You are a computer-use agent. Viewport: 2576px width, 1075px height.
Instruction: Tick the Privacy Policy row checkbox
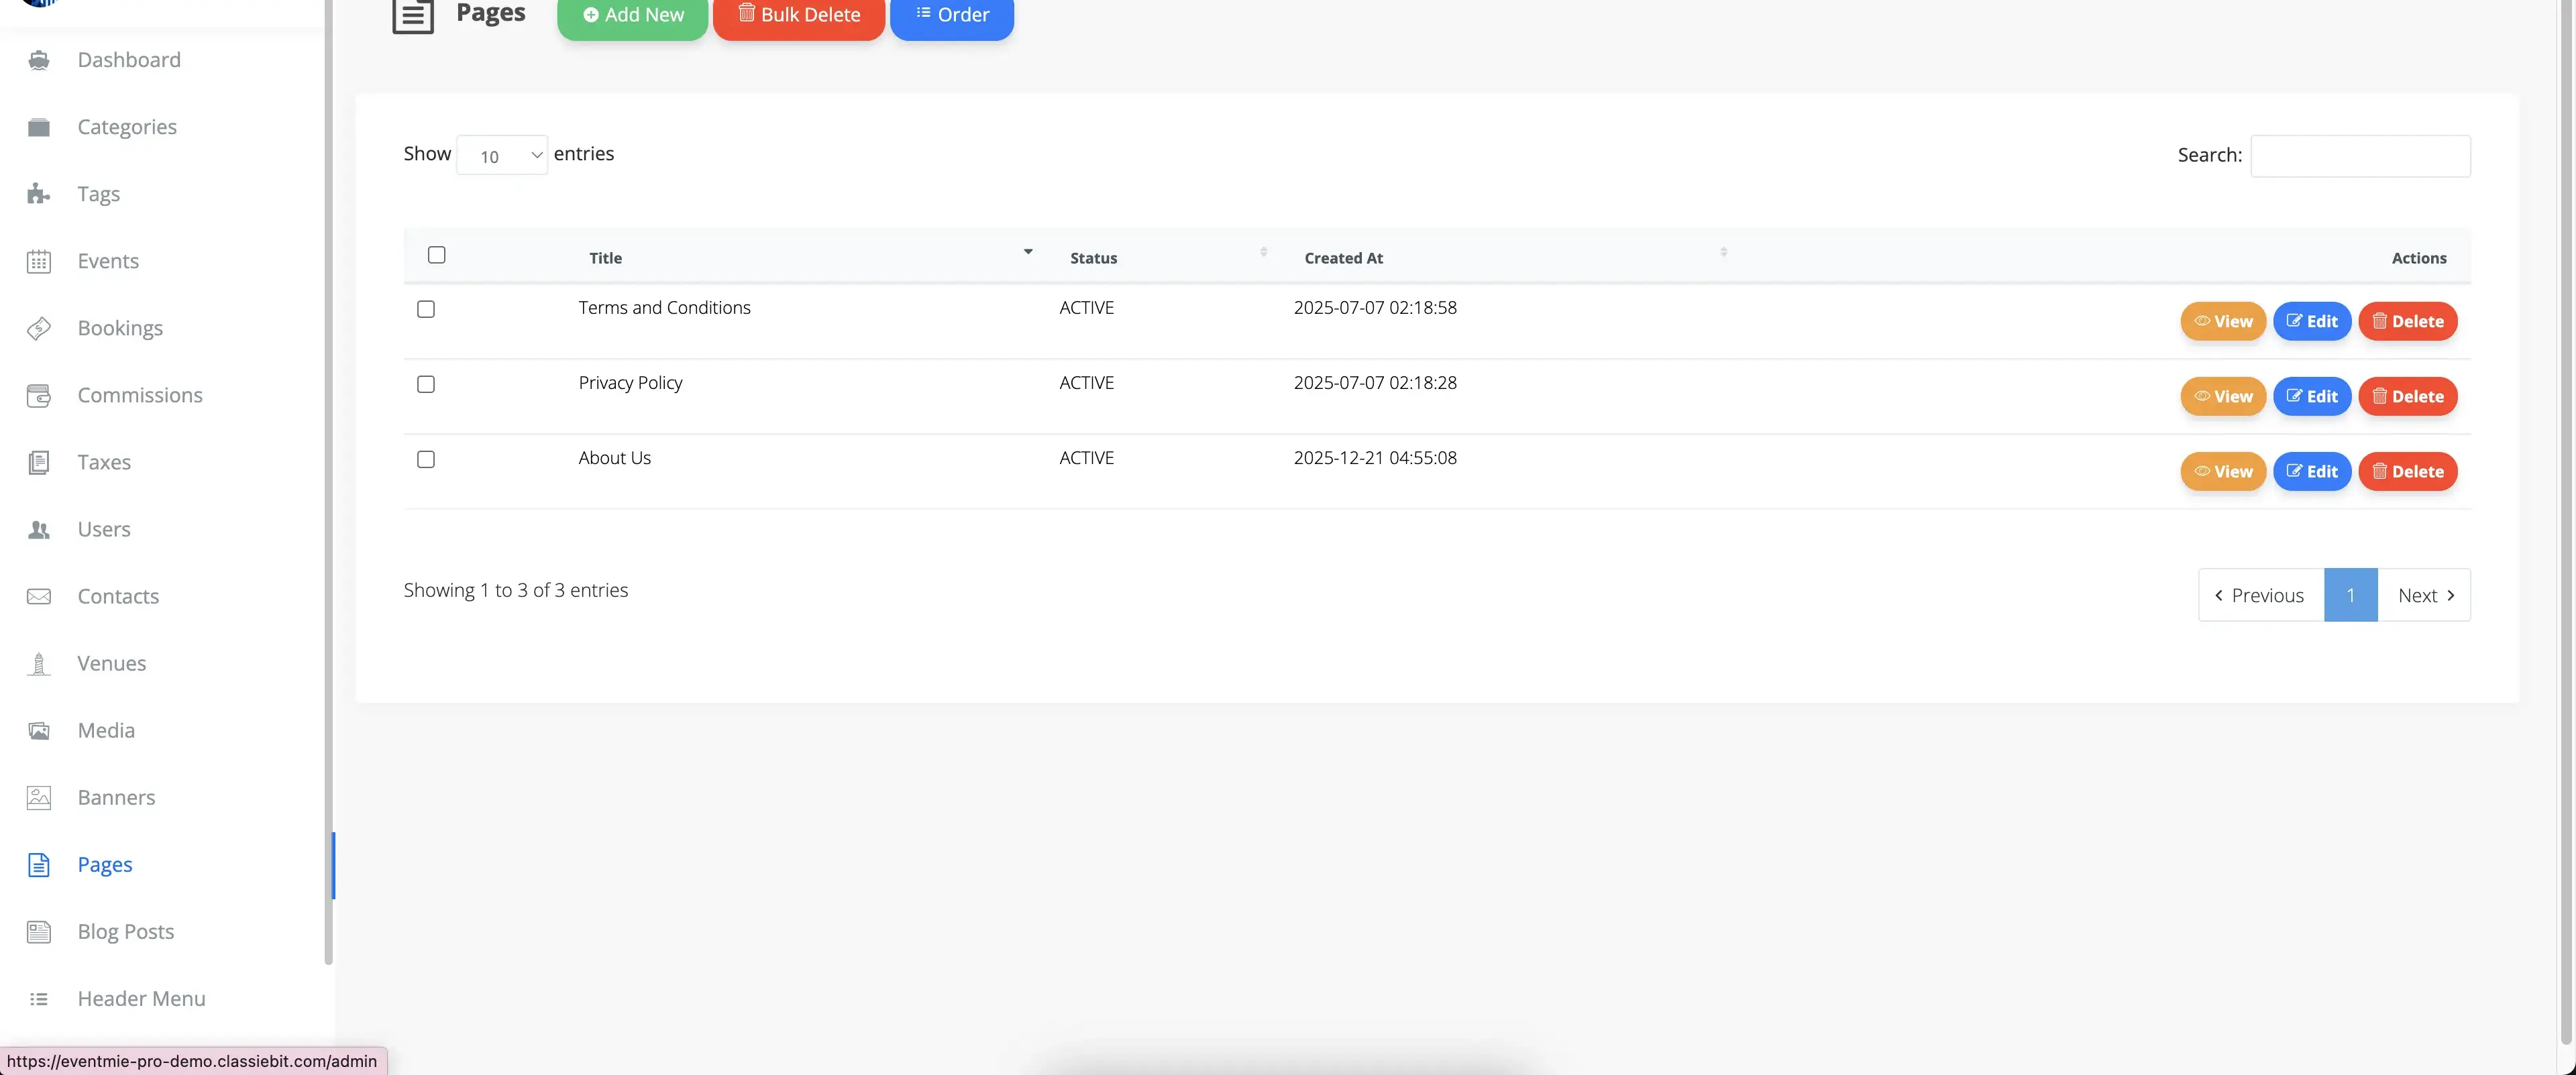(x=426, y=384)
